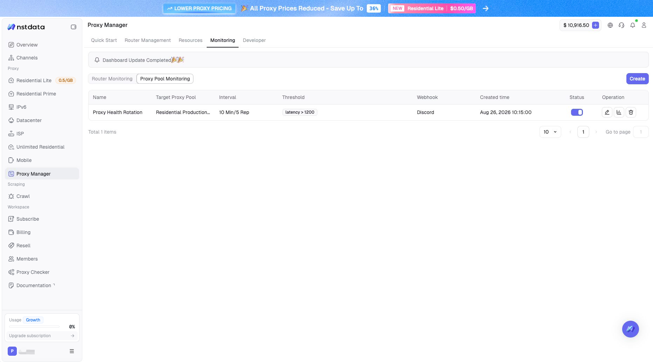Click the promo banner arrow
The width and height of the screenshot is (653, 362).
click(x=486, y=8)
